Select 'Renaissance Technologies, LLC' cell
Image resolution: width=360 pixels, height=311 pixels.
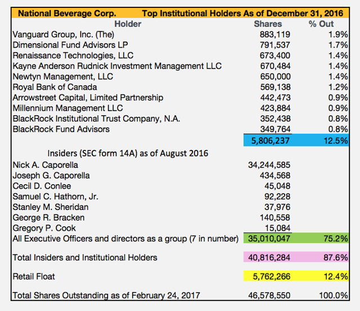73,56
